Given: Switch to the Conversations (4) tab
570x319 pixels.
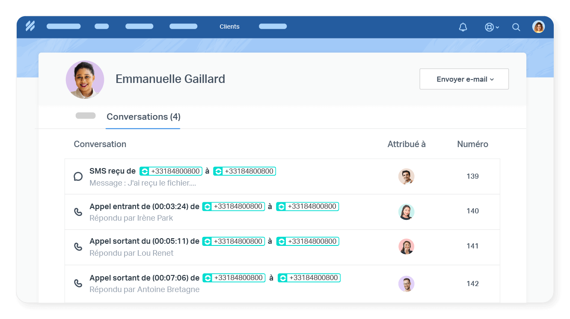Looking at the screenshot, I should pos(143,117).
